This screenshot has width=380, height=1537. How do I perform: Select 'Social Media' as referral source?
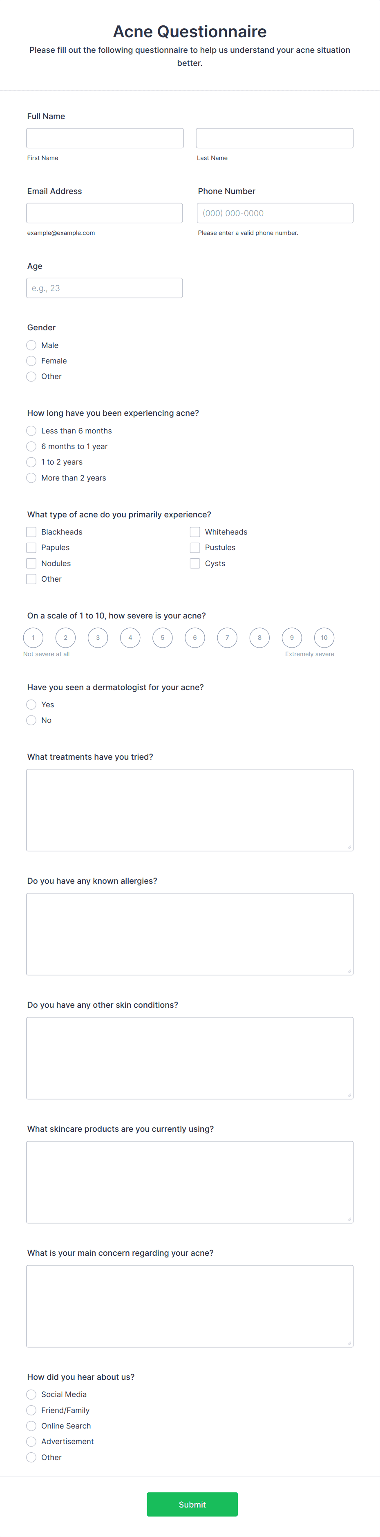(31, 1395)
